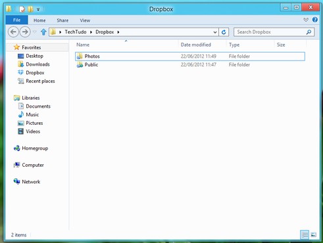Switch to Large icons view in status bar

tap(314, 235)
